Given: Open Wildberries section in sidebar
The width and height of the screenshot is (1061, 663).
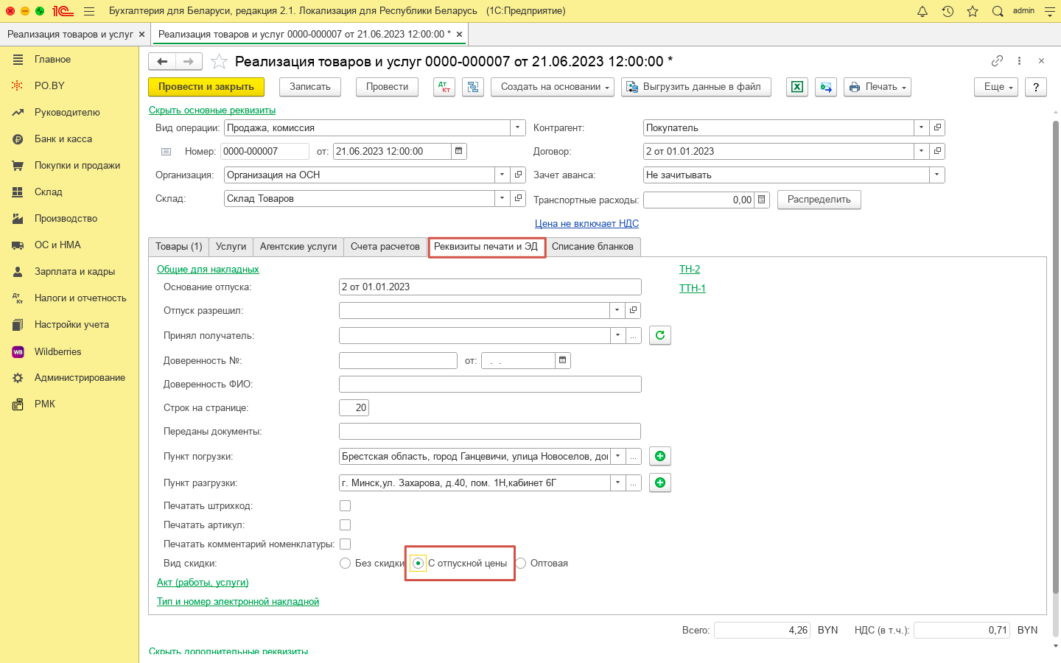Looking at the screenshot, I should click(x=69, y=351).
